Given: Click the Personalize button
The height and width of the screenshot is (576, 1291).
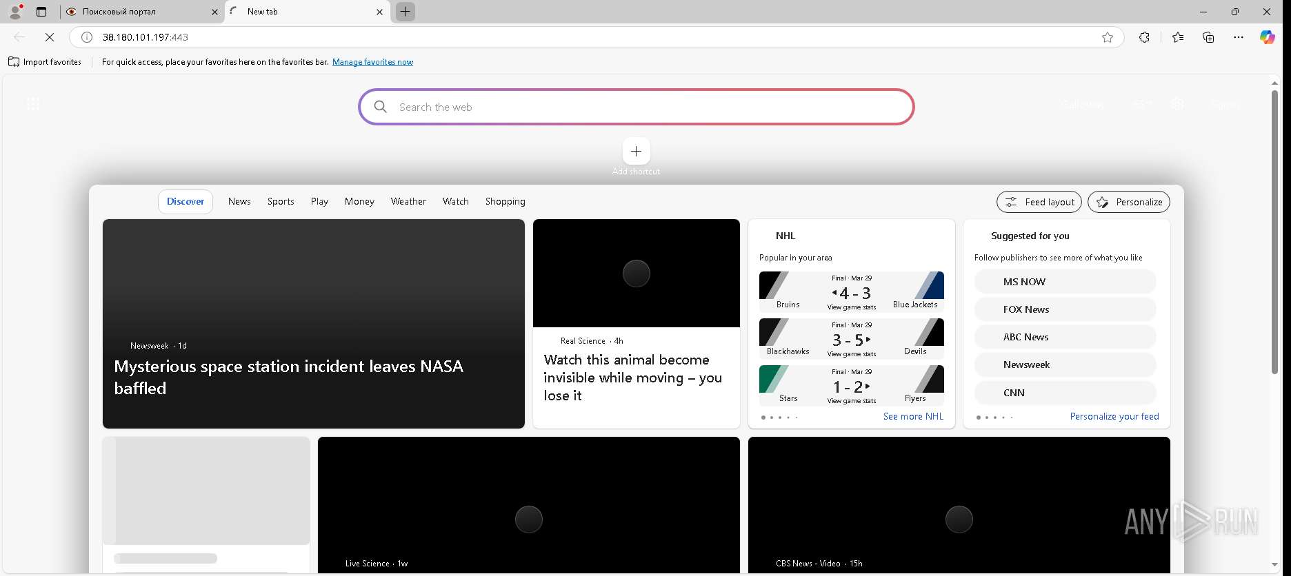Looking at the screenshot, I should [x=1129, y=202].
